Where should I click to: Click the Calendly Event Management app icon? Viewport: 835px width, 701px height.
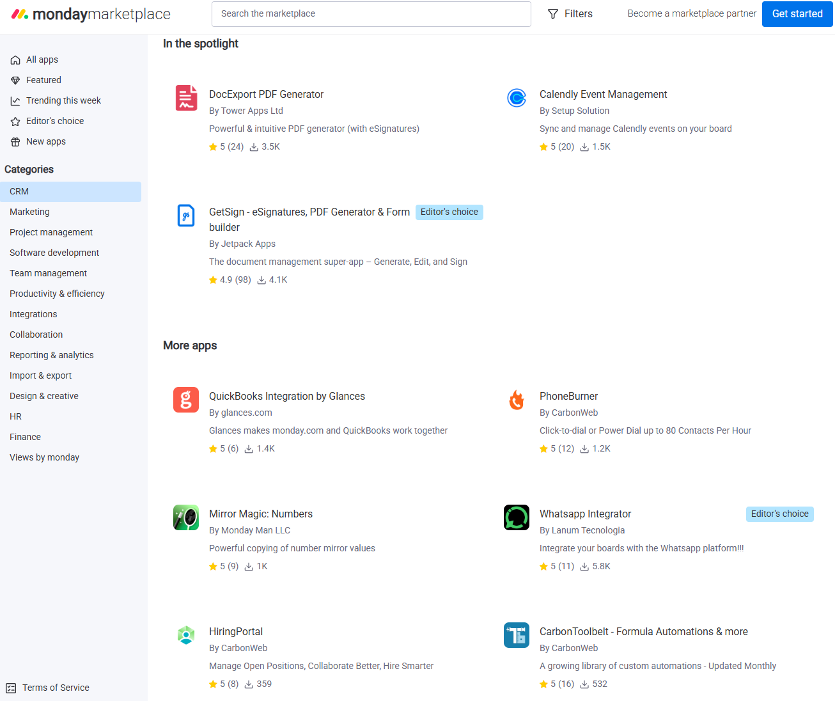click(517, 98)
